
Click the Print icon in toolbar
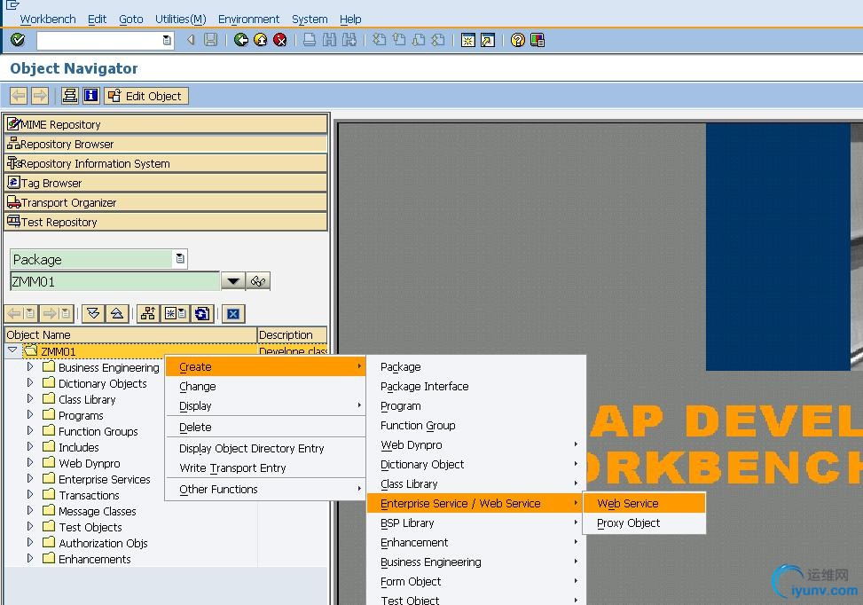(310, 40)
